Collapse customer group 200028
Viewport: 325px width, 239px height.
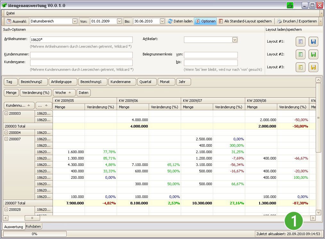6,210
